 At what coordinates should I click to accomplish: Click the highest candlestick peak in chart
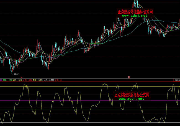tap(135, 1)
